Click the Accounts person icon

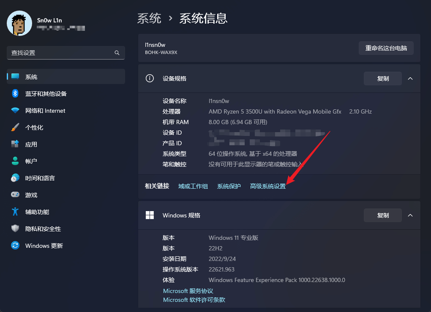(15, 161)
